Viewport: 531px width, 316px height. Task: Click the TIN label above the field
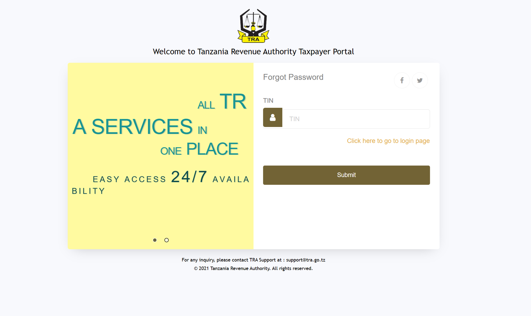click(x=268, y=100)
